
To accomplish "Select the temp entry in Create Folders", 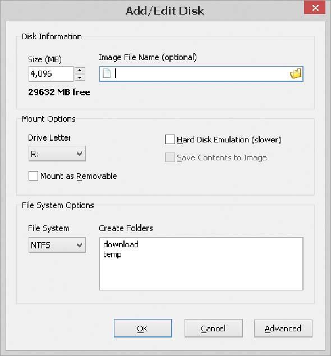I will [112, 255].
